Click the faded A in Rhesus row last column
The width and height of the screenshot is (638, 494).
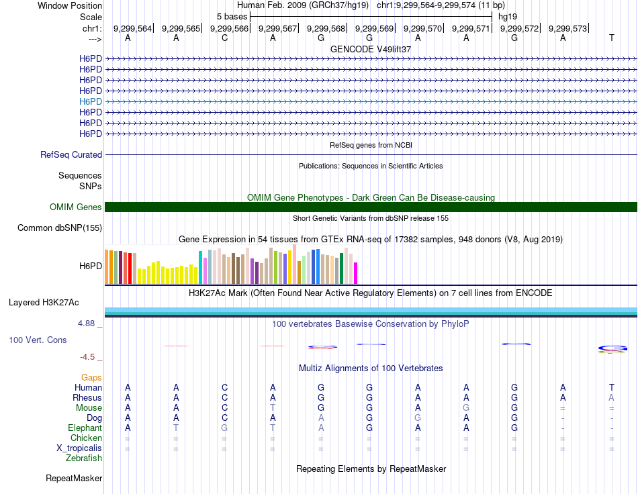[611, 397]
